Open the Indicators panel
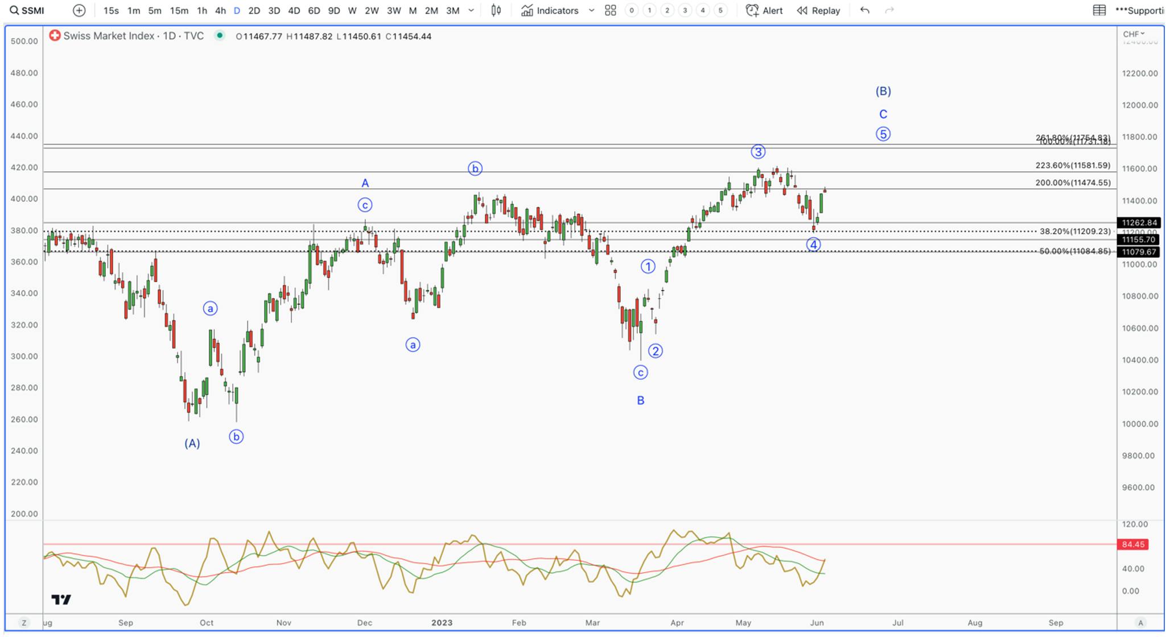This screenshot has height=637, width=1170. coord(550,10)
